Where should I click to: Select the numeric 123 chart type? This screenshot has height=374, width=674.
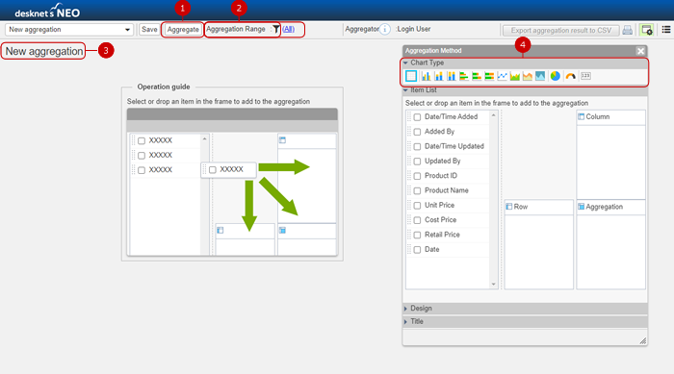coord(585,76)
